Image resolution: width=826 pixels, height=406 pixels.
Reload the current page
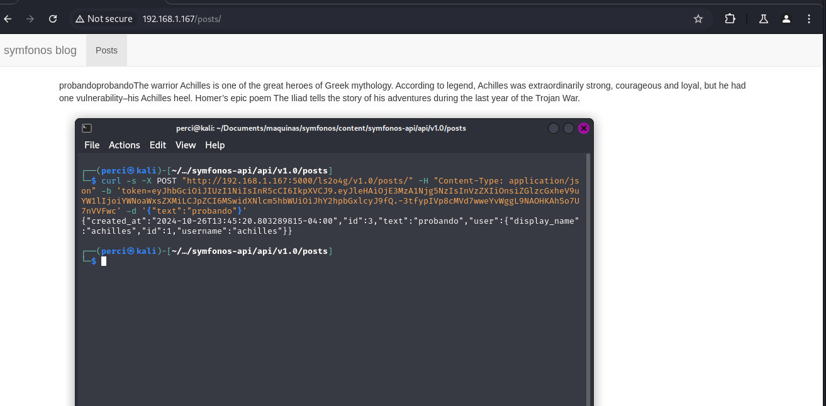click(53, 19)
